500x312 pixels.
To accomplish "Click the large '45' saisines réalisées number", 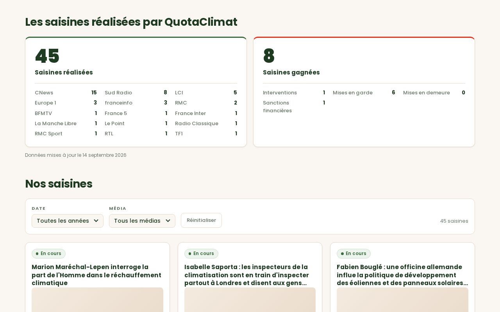I will pyautogui.click(x=47, y=56).
